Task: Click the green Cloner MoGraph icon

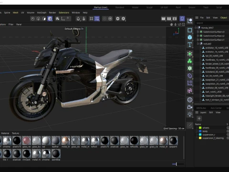Action: click(x=190, y=61)
